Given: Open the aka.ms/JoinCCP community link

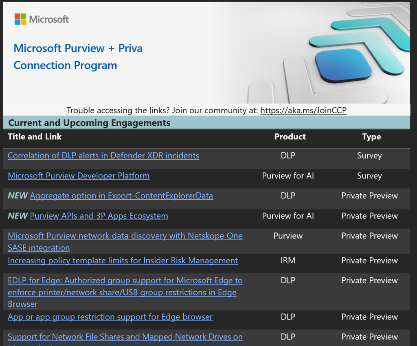Looking at the screenshot, I should (x=303, y=110).
